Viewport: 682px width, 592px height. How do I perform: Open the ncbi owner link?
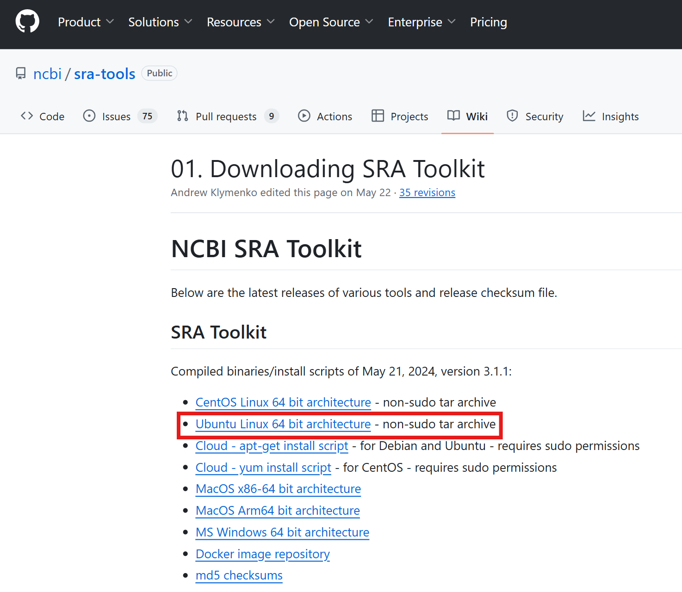[x=47, y=74]
